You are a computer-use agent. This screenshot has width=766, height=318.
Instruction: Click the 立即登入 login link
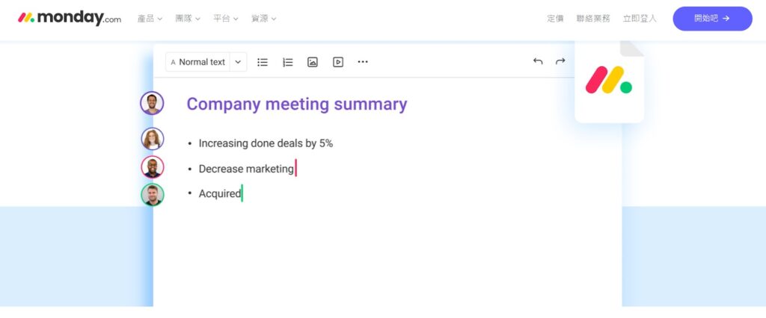point(640,19)
